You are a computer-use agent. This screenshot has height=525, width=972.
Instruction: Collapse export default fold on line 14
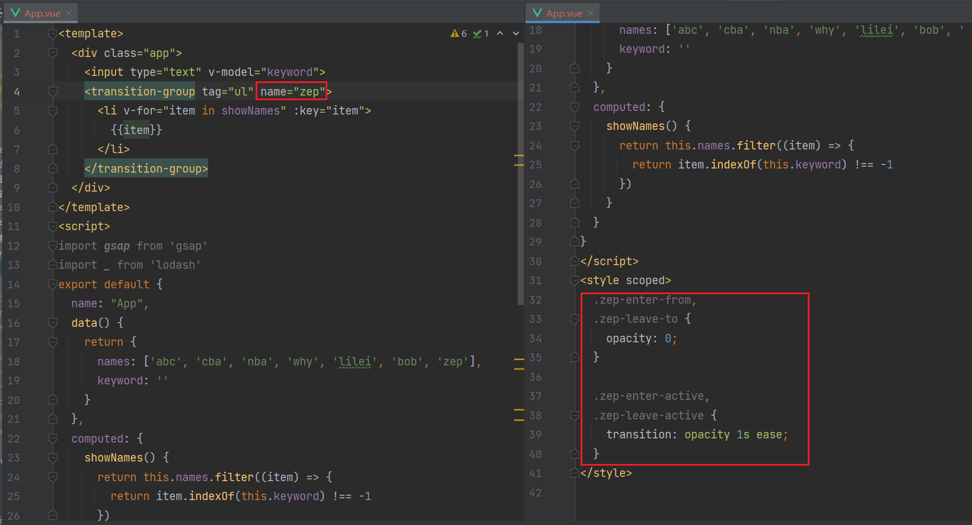[53, 284]
